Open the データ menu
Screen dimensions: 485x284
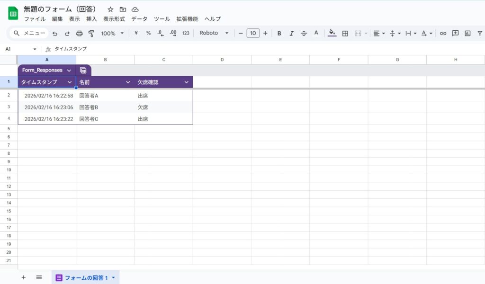[139, 19]
